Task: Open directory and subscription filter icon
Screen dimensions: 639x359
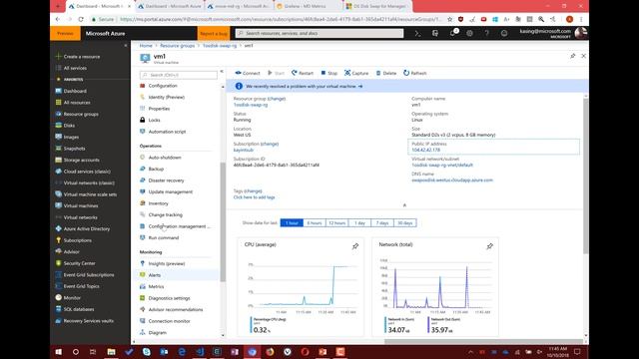Action: point(435,33)
